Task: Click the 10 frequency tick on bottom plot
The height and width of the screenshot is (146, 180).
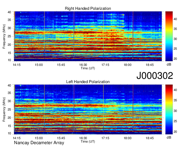Action: click(9, 133)
